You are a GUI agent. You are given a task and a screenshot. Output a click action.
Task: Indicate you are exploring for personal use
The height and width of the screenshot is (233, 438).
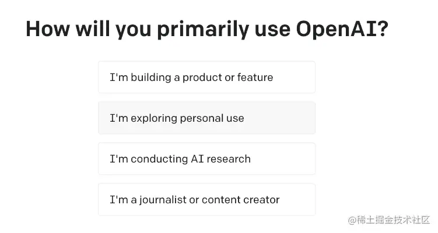206,118
